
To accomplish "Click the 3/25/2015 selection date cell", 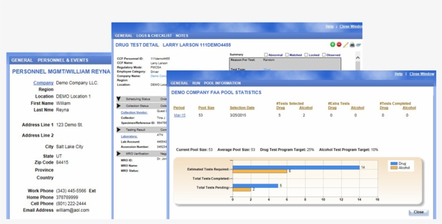I will click(238, 115).
